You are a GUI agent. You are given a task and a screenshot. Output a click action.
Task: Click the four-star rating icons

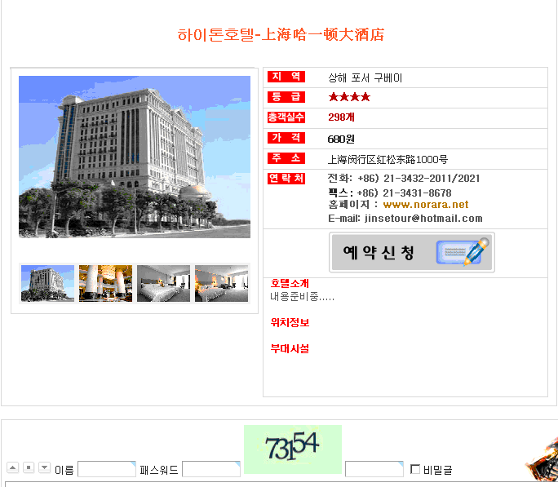click(349, 97)
